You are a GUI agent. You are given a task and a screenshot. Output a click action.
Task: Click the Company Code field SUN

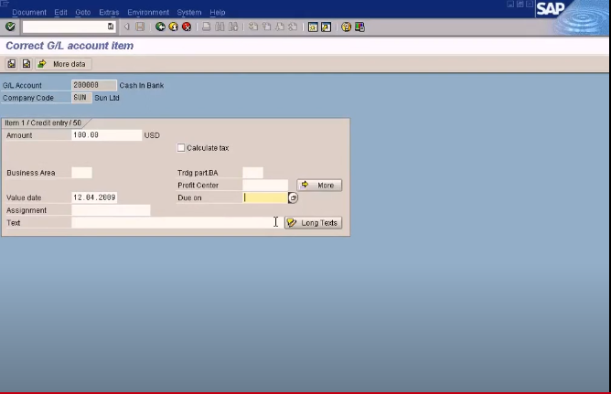[x=81, y=98]
